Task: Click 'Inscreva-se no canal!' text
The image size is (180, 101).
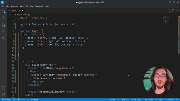Action: (49, 78)
